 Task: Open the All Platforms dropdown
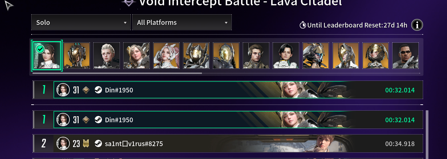tap(182, 23)
